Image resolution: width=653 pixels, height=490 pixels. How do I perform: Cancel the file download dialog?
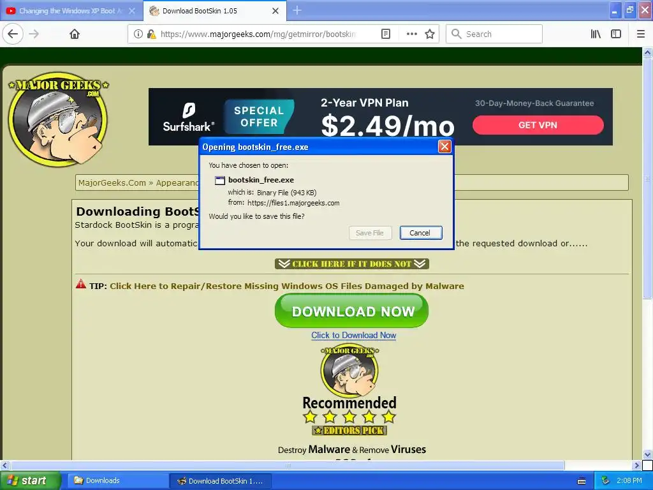pyautogui.click(x=421, y=233)
